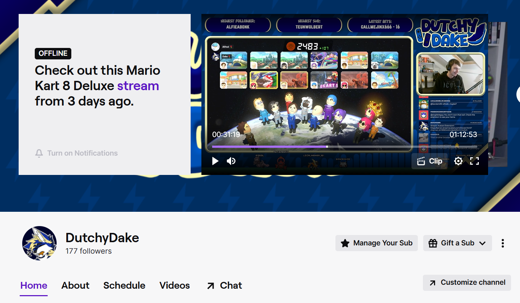
Task: Seek along the video progress bar
Action: coord(344,147)
